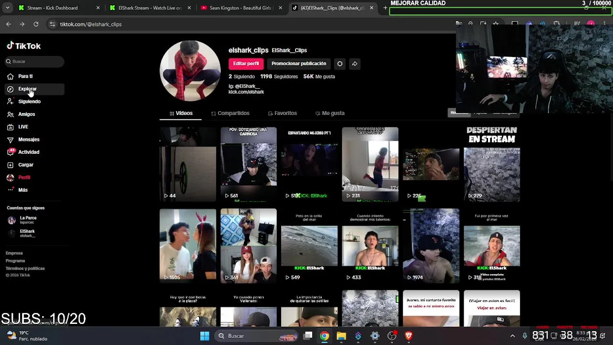
Task: Open Despiertan en stream video
Action: click(492, 164)
